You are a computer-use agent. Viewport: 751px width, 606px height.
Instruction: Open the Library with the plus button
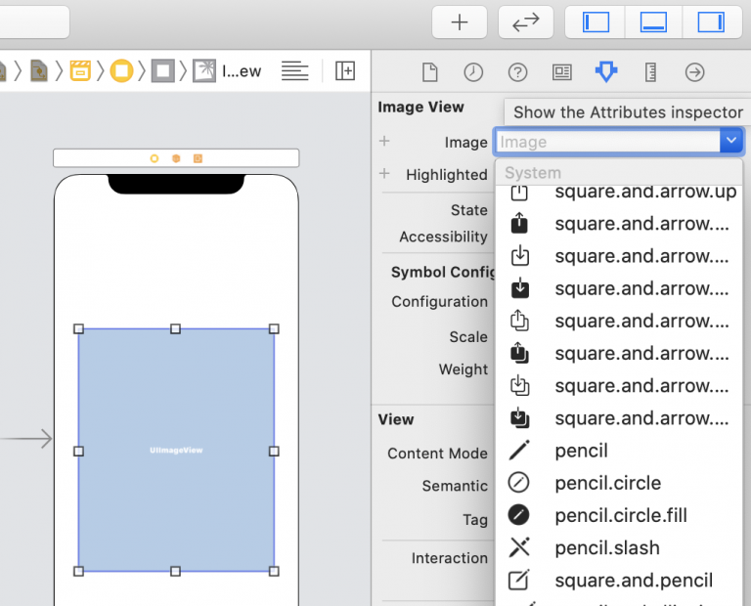(460, 22)
